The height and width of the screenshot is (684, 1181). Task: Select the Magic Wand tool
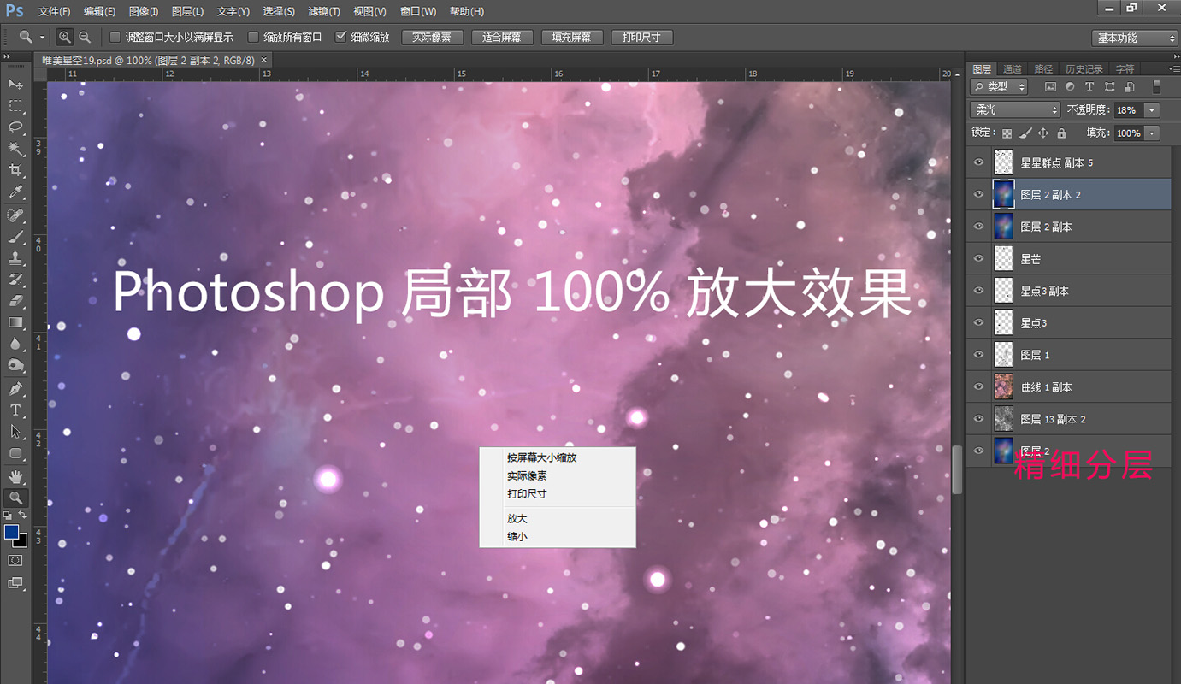15,150
